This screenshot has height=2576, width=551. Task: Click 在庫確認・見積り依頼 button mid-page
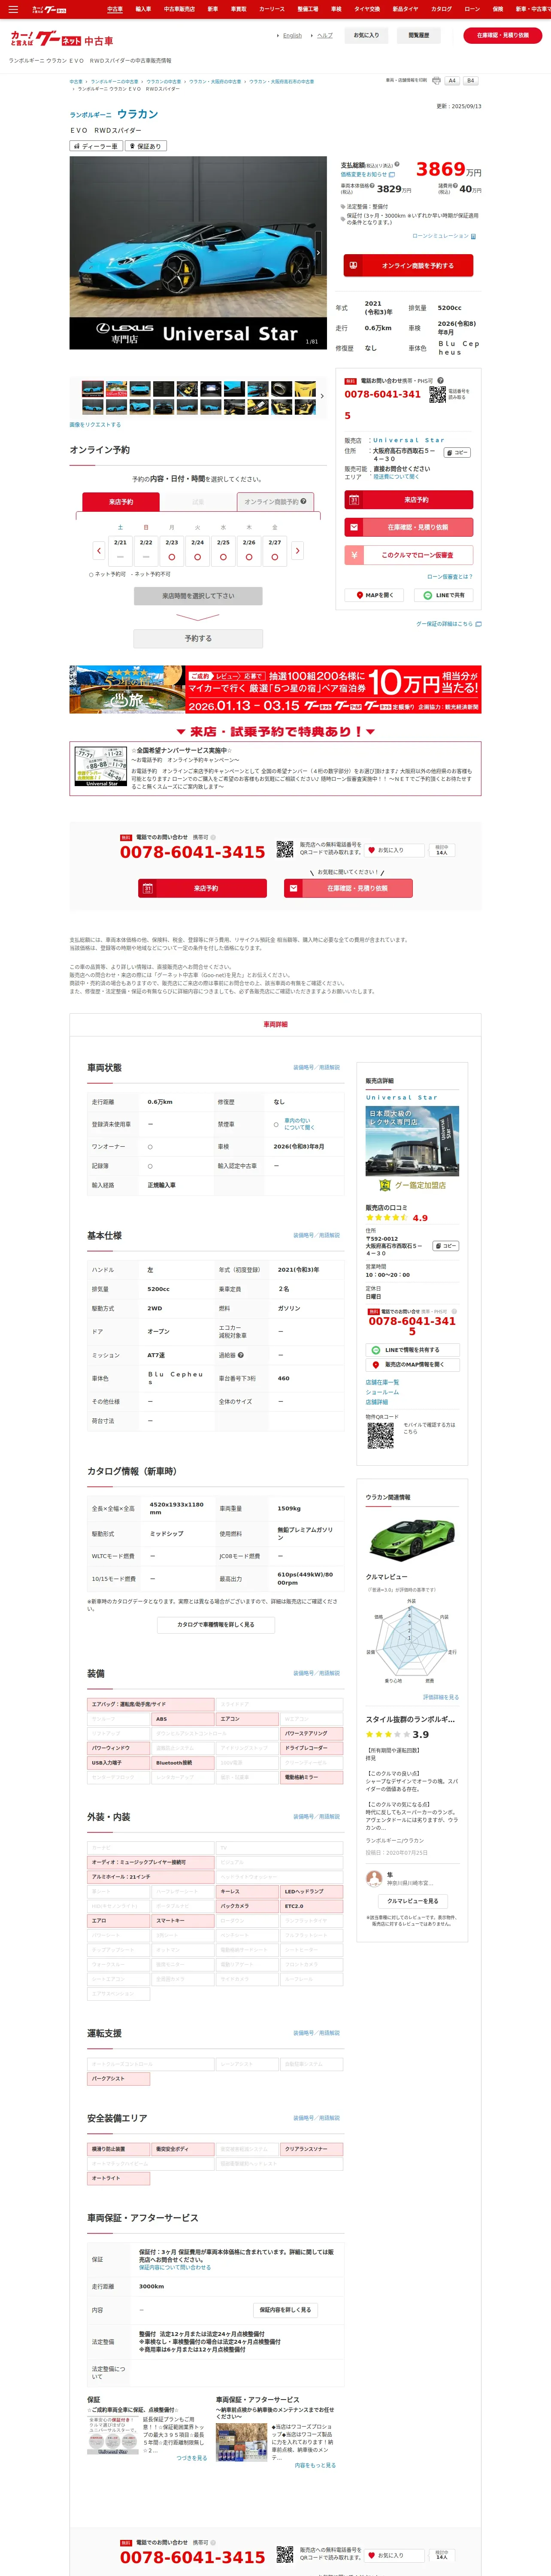(349, 888)
